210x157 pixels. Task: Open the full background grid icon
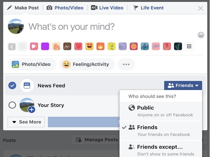(189, 46)
